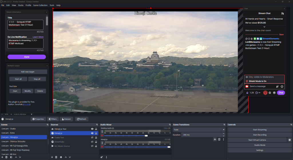Screen dimensions: 293x160
Task: Add a new source with plus icon
Action: coord(52,157)
